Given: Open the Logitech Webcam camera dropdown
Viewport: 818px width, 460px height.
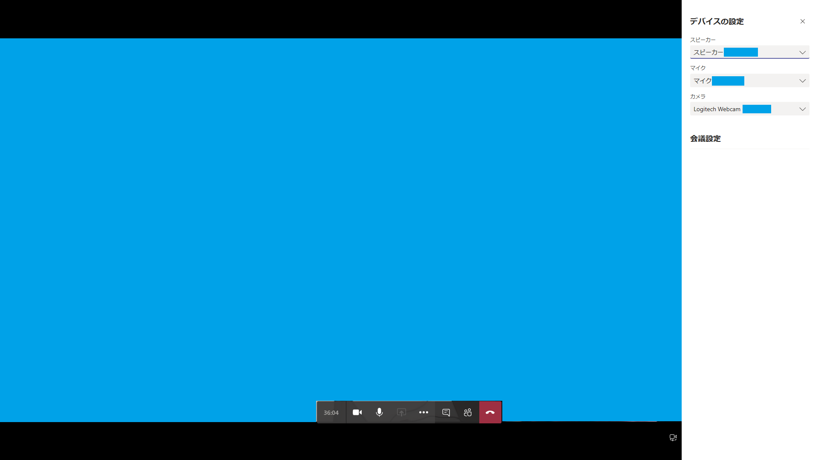Looking at the screenshot, I should (x=749, y=109).
